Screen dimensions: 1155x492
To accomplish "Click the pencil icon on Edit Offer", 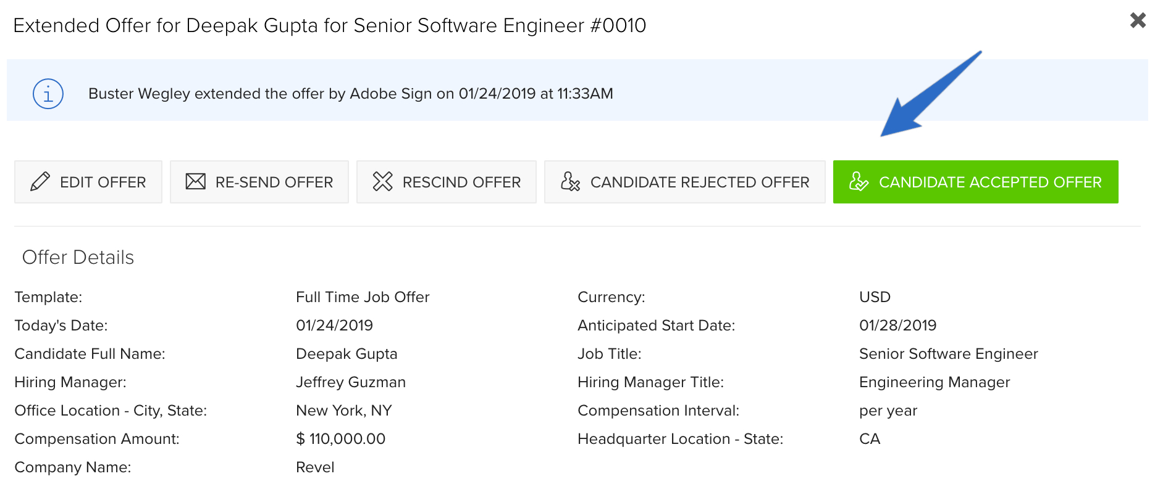I will [40, 182].
